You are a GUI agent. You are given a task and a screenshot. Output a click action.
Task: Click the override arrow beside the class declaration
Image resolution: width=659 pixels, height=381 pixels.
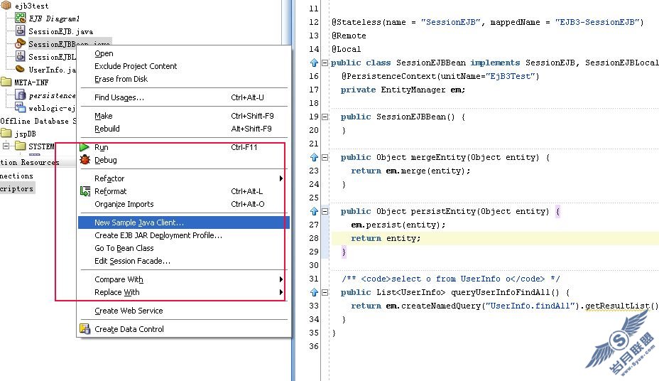[314, 63]
